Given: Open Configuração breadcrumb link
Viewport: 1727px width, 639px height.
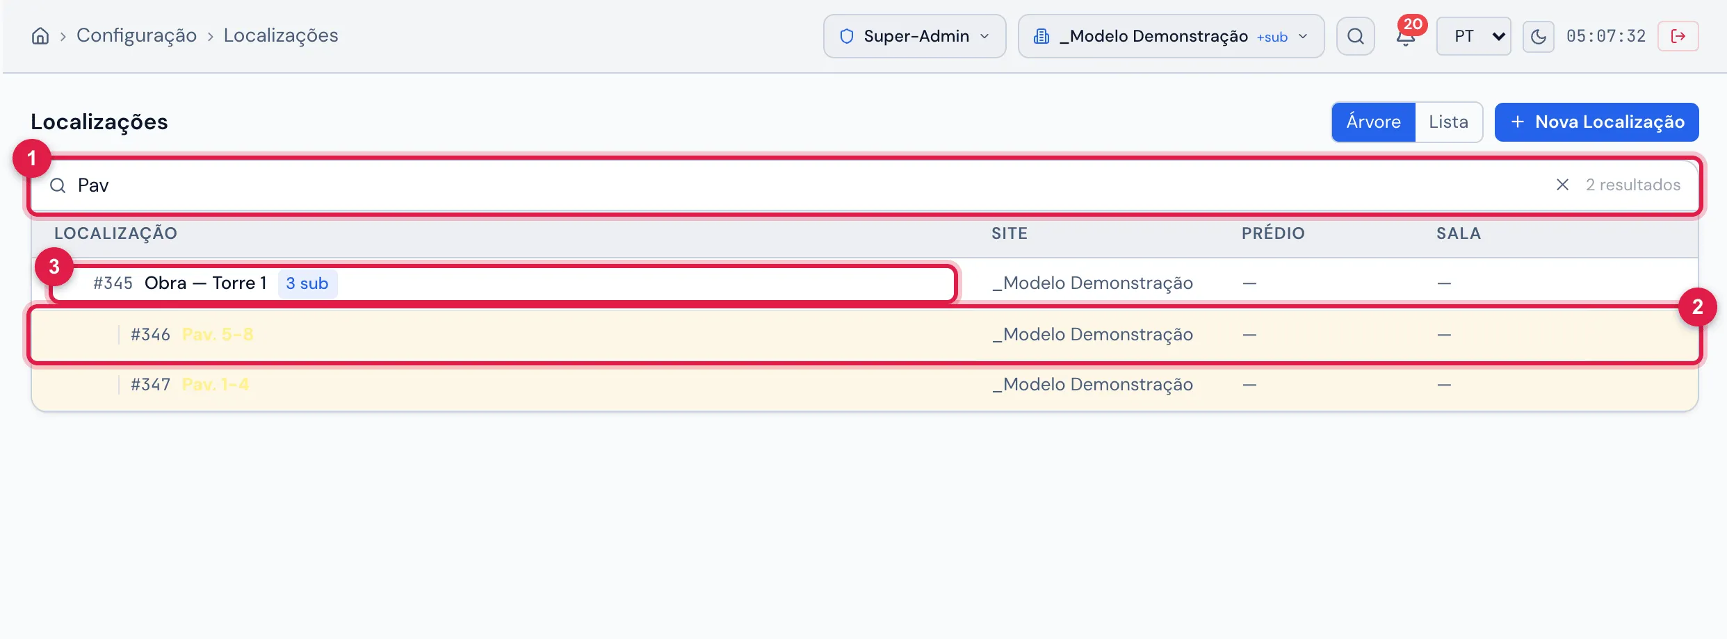Looking at the screenshot, I should (136, 35).
